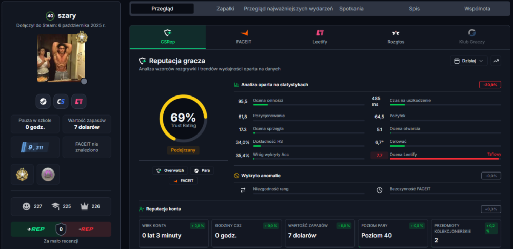This screenshot has height=249, width=513.
Task: Click the crown commendation icon
Action: (85, 206)
